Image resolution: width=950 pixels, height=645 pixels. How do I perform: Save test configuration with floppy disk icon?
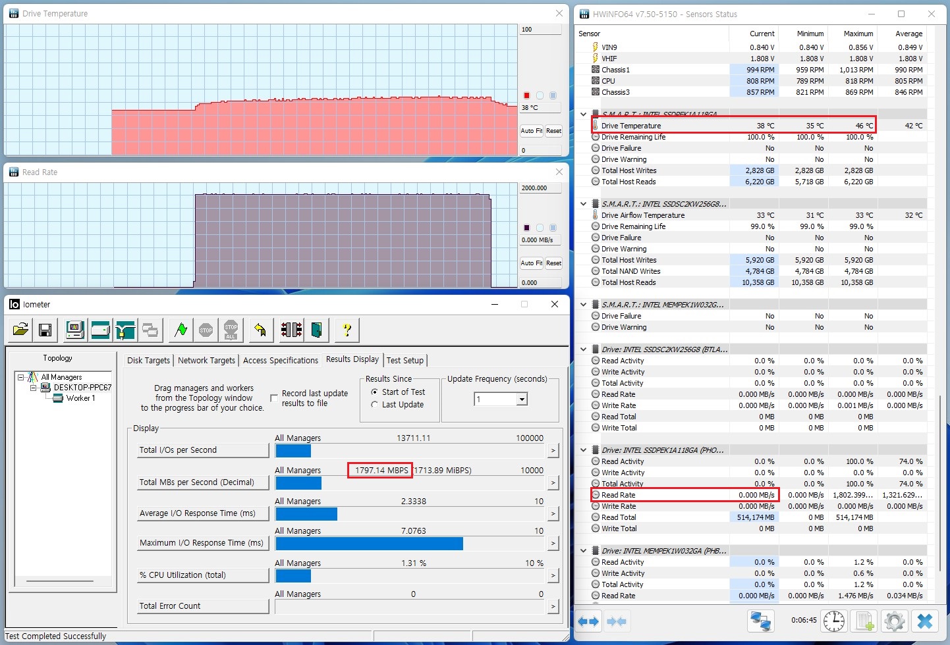coord(45,330)
